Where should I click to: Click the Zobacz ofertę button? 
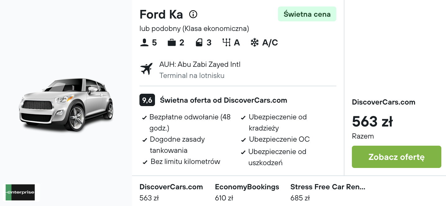tap(397, 157)
